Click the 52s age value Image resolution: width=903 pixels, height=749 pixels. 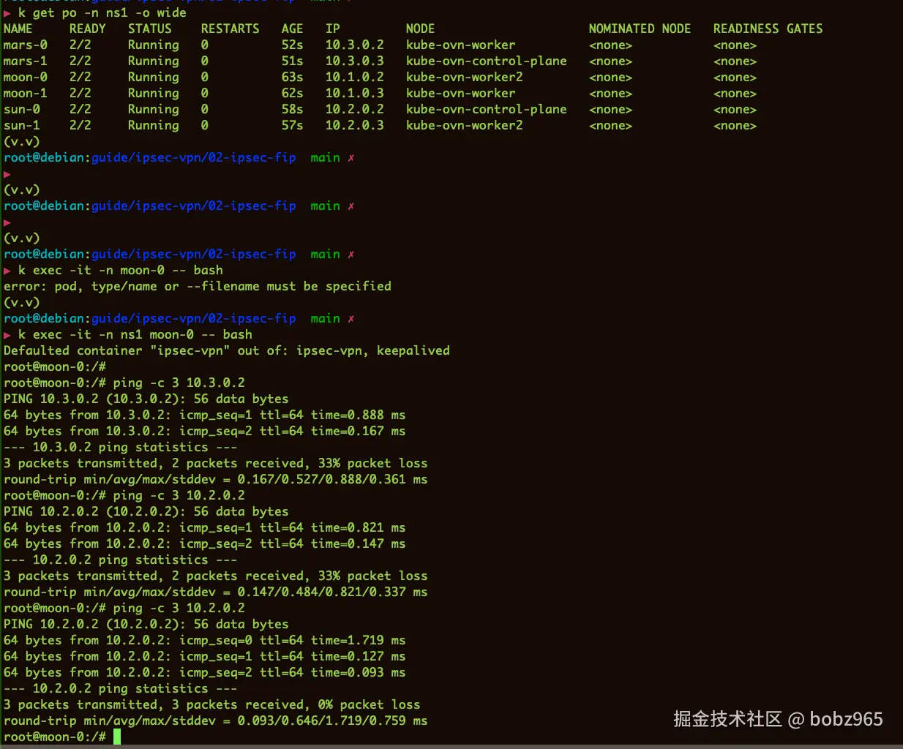click(293, 45)
